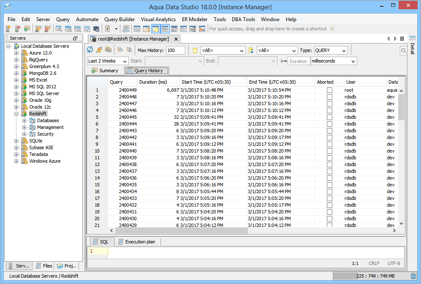The height and width of the screenshot is (284, 421).
Task: Click the highlighted database window toolbar icon
Action: coord(155,29)
